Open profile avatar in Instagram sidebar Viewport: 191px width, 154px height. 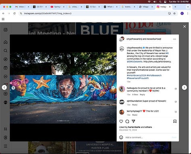6,102
